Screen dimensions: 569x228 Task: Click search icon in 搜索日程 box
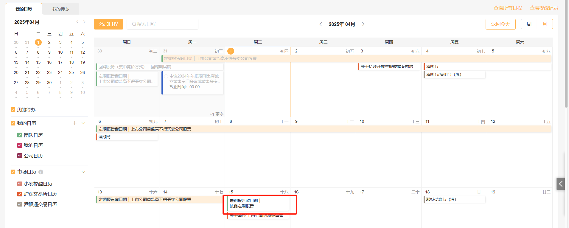coord(134,24)
